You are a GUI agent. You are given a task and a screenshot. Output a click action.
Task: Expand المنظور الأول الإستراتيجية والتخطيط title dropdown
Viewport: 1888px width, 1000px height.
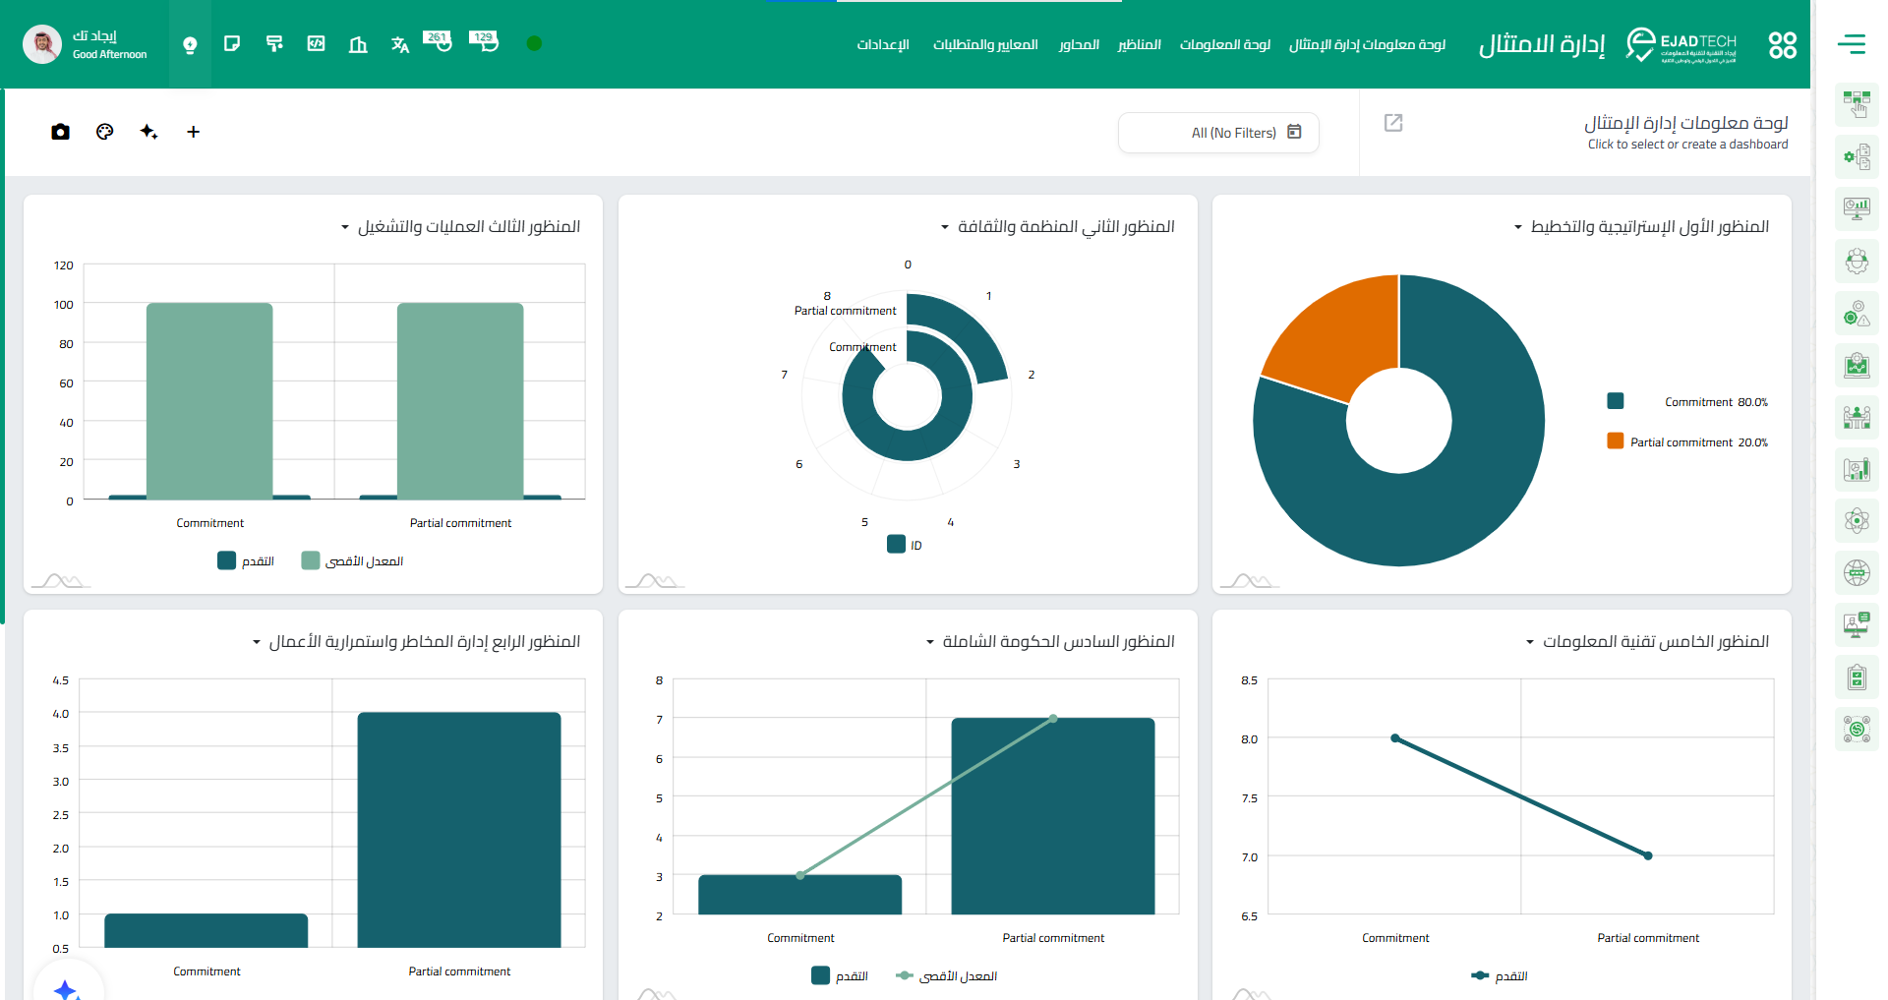tap(1518, 228)
